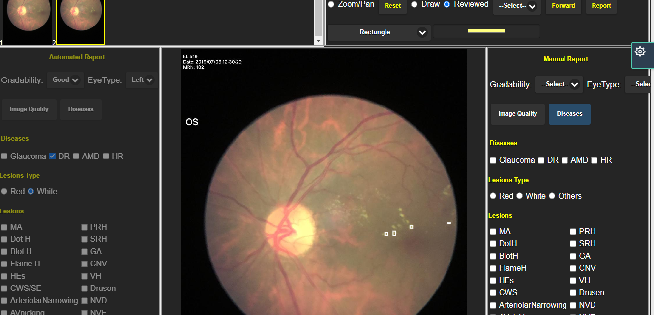Switch to Manual Report Diseases tab
The image size is (654, 315).
coord(569,114)
